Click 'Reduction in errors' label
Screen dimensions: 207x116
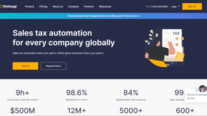77,100
